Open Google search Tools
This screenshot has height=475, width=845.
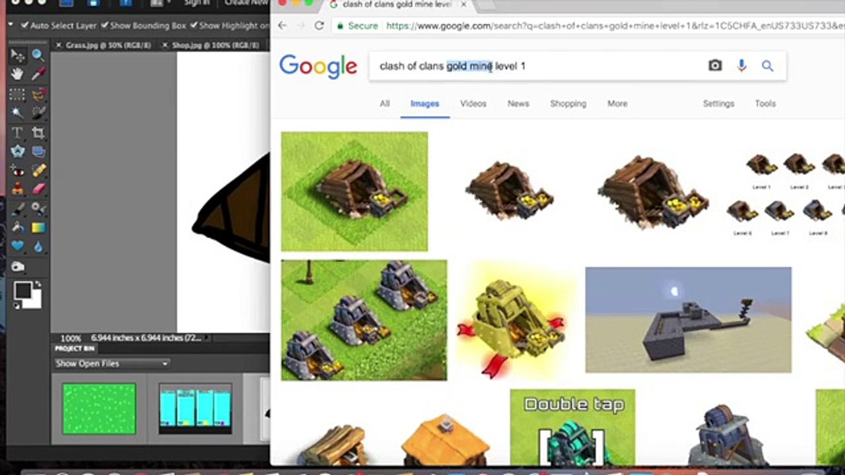766,104
